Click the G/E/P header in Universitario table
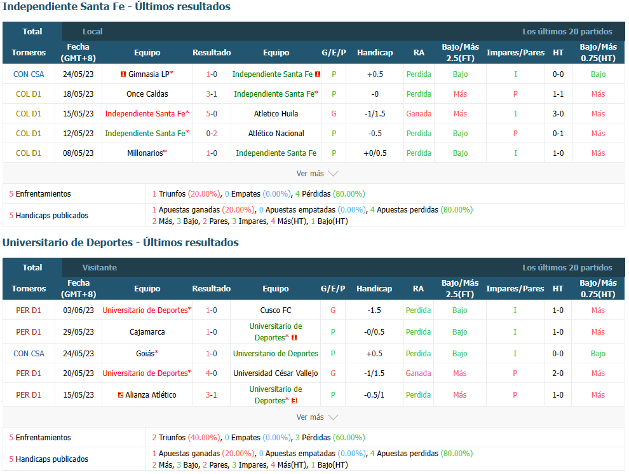This screenshot has width=629, height=474. pos(333,289)
